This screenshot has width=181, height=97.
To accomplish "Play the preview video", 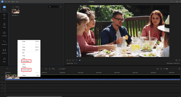I will [70, 60].
